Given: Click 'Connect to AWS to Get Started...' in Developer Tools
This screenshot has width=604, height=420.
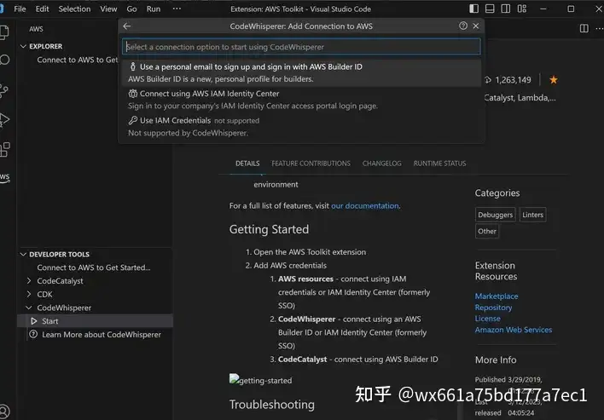Looking at the screenshot, I should pos(94,268).
